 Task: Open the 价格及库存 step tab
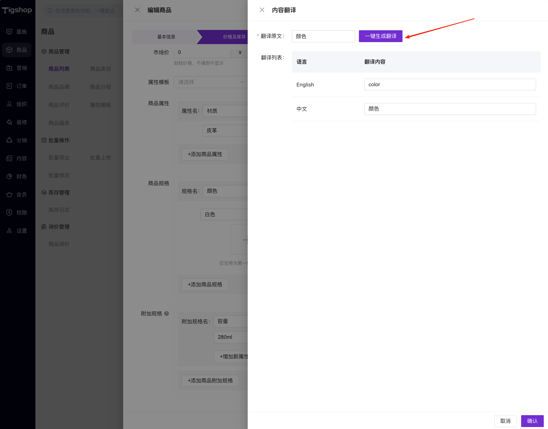click(x=234, y=37)
